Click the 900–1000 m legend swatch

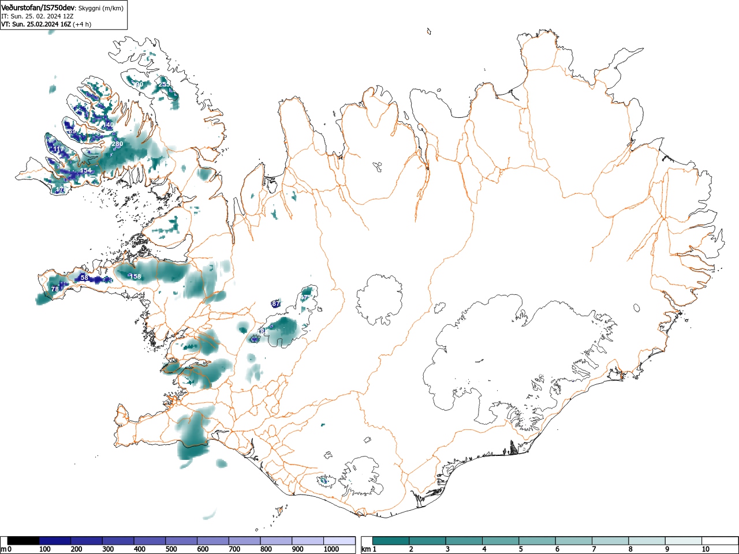308,541
